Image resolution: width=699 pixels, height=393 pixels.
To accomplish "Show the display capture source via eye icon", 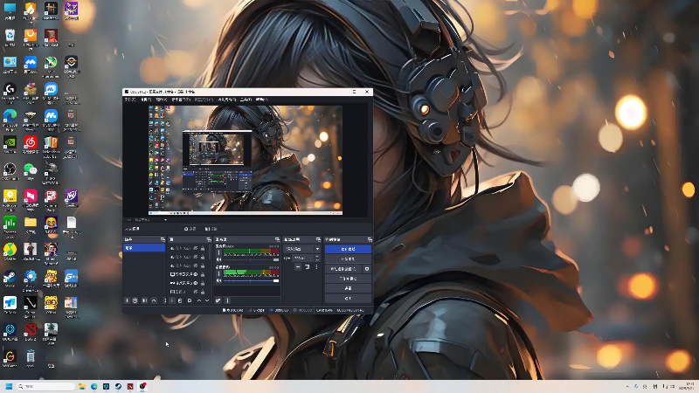I will [195, 274].
